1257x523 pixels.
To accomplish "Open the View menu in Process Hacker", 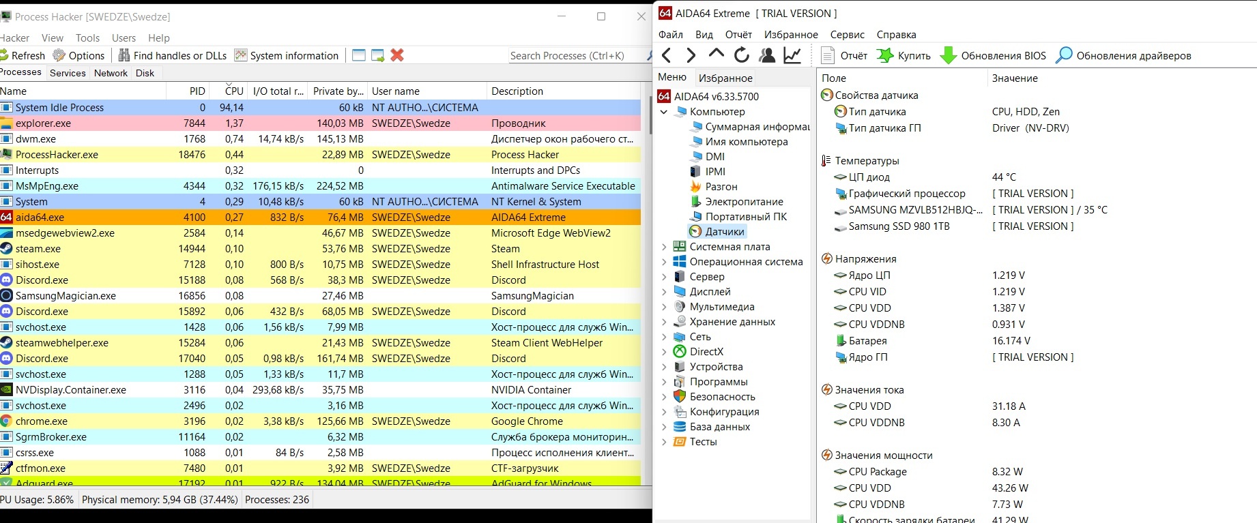I will coord(53,38).
